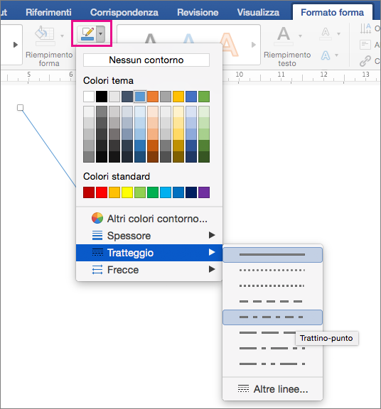This screenshot has height=409, width=381.
Task: Open the Spessore submenu
Action: tap(149, 236)
